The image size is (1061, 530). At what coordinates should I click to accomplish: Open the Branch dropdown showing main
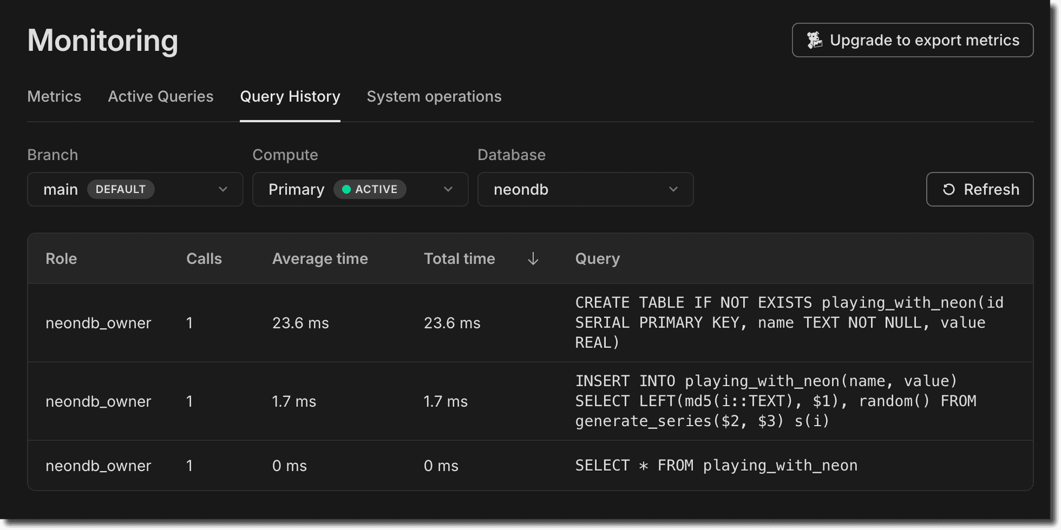point(134,189)
